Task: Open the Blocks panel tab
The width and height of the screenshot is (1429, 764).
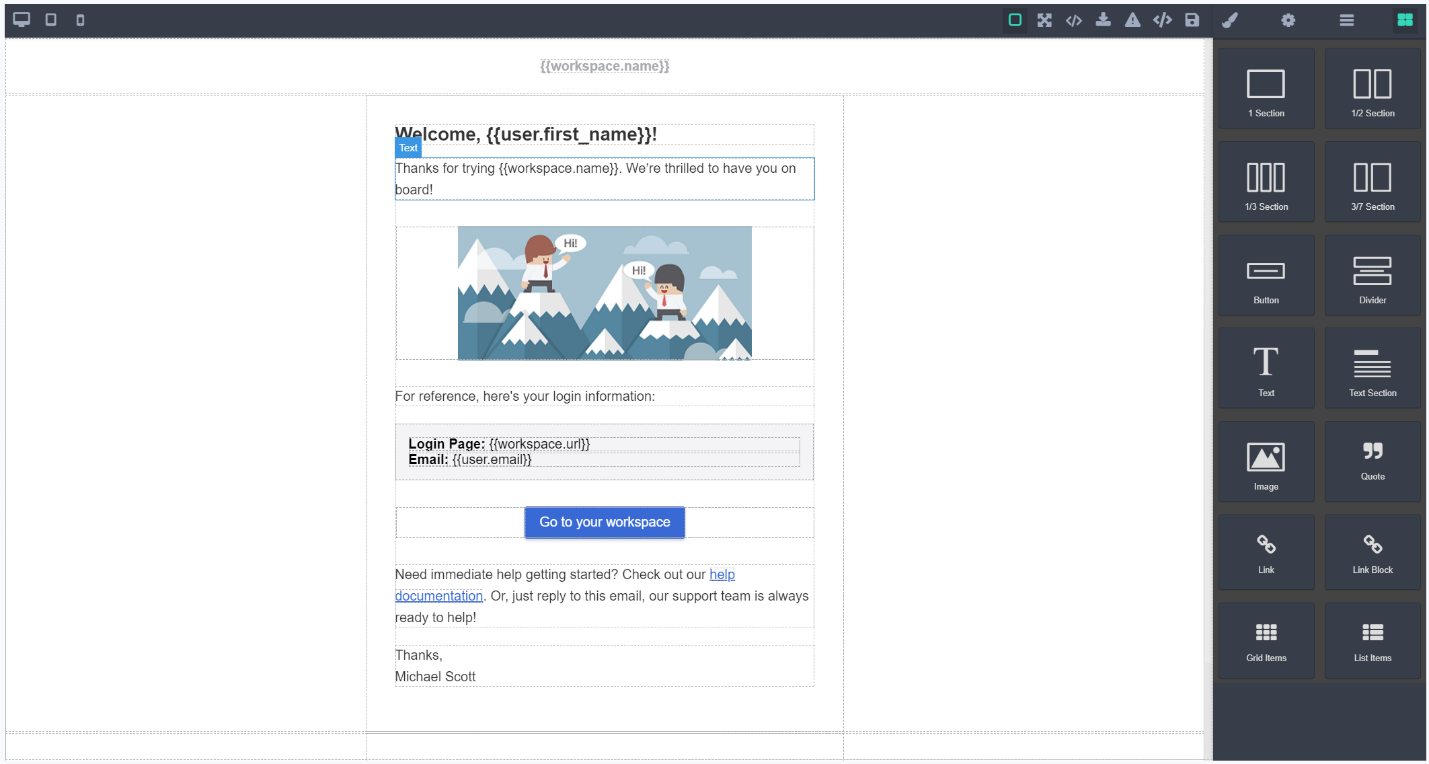Action: tap(1405, 20)
